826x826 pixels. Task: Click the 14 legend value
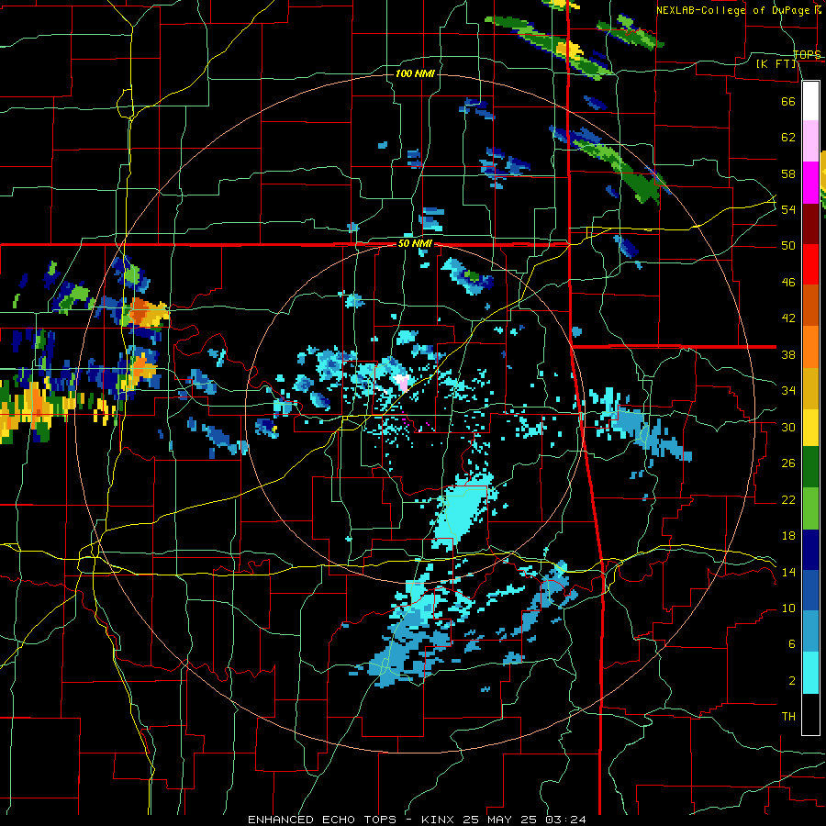788,572
